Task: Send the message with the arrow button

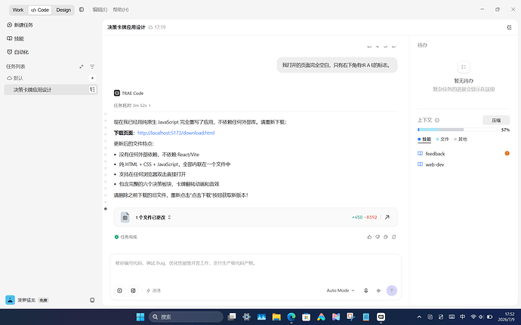Action: tap(392, 290)
